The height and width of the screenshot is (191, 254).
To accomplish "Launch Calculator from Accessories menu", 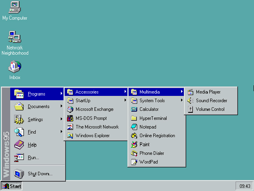I will 149,109.
